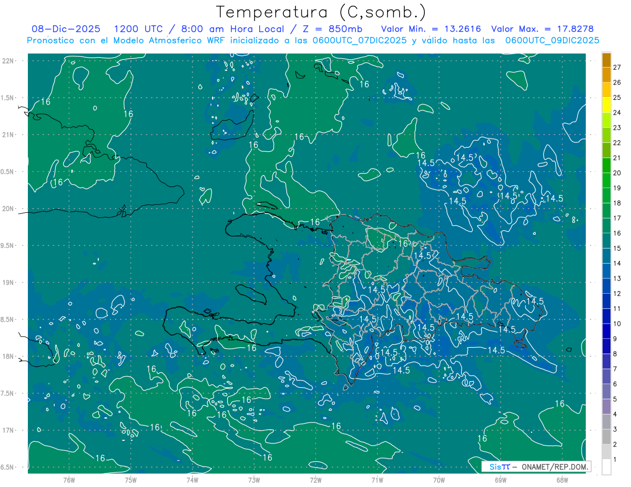Click the "11" color scale label

617,309
